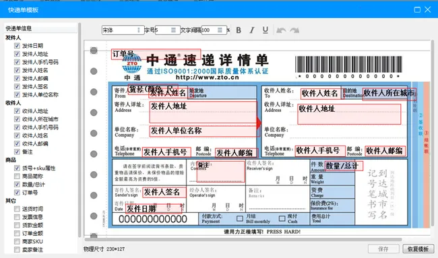Enable the 发票信息 checkbox
Screen dimensions: 438x258
(17, 217)
